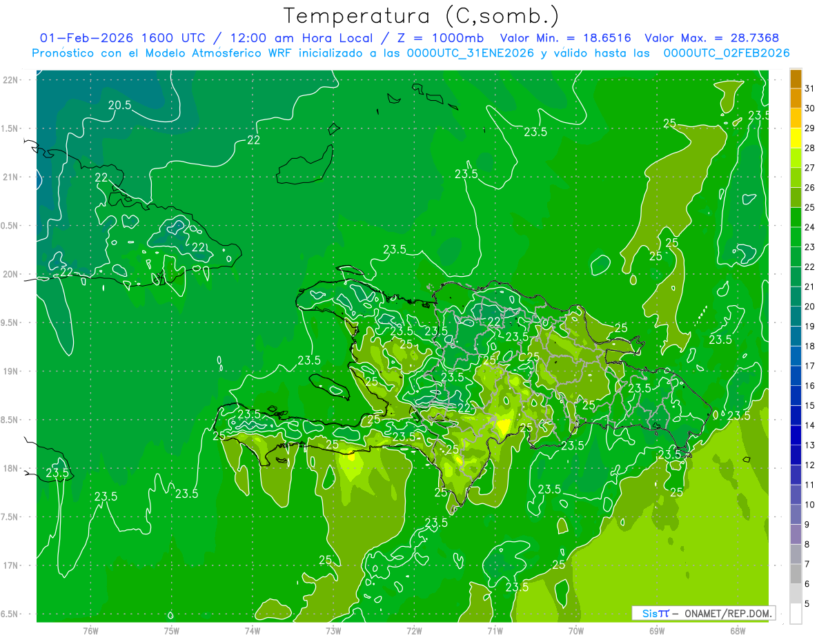Click the 18N latitude axis label
The width and height of the screenshot is (828, 640).
click(x=10, y=468)
